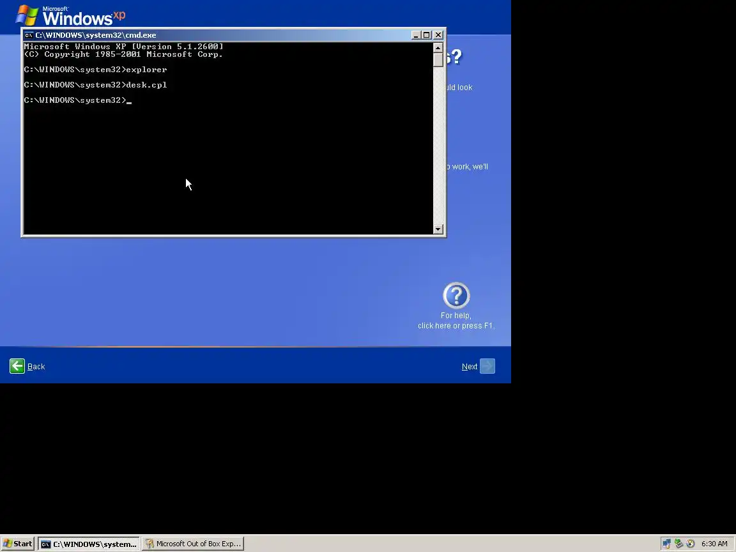
Task: Click the Next link in setup wizard
Action: point(470,367)
